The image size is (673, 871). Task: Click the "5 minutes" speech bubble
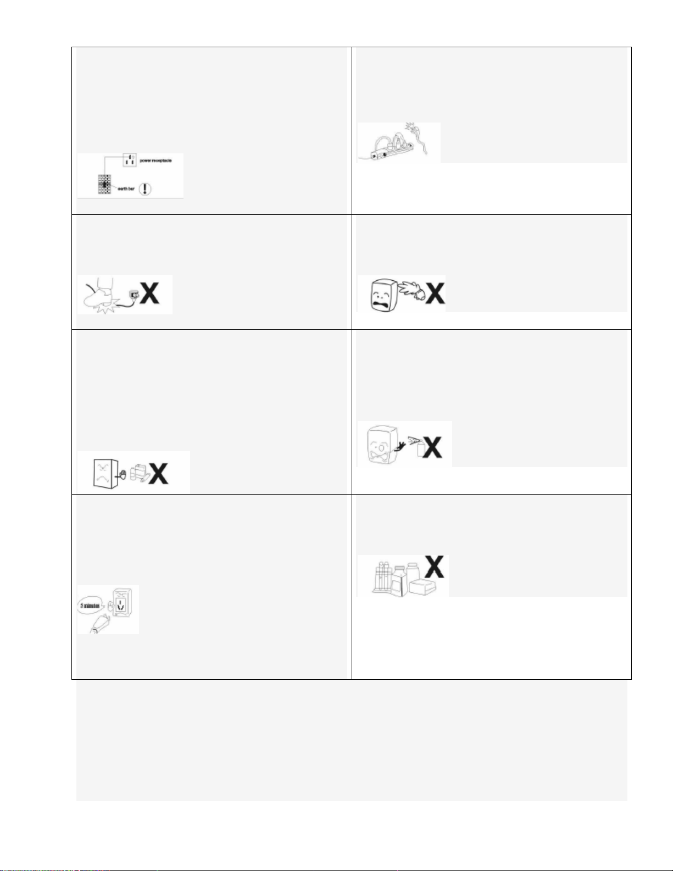coord(91,605)
